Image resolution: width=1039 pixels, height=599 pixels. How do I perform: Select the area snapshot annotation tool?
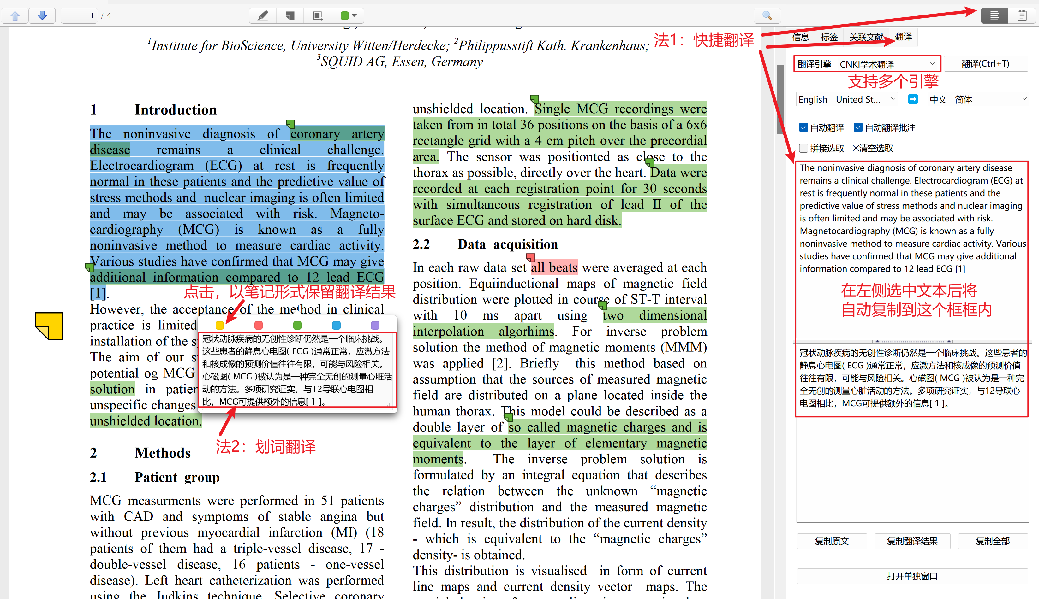[x=317, y=16]
